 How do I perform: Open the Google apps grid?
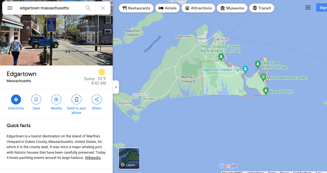308,8
